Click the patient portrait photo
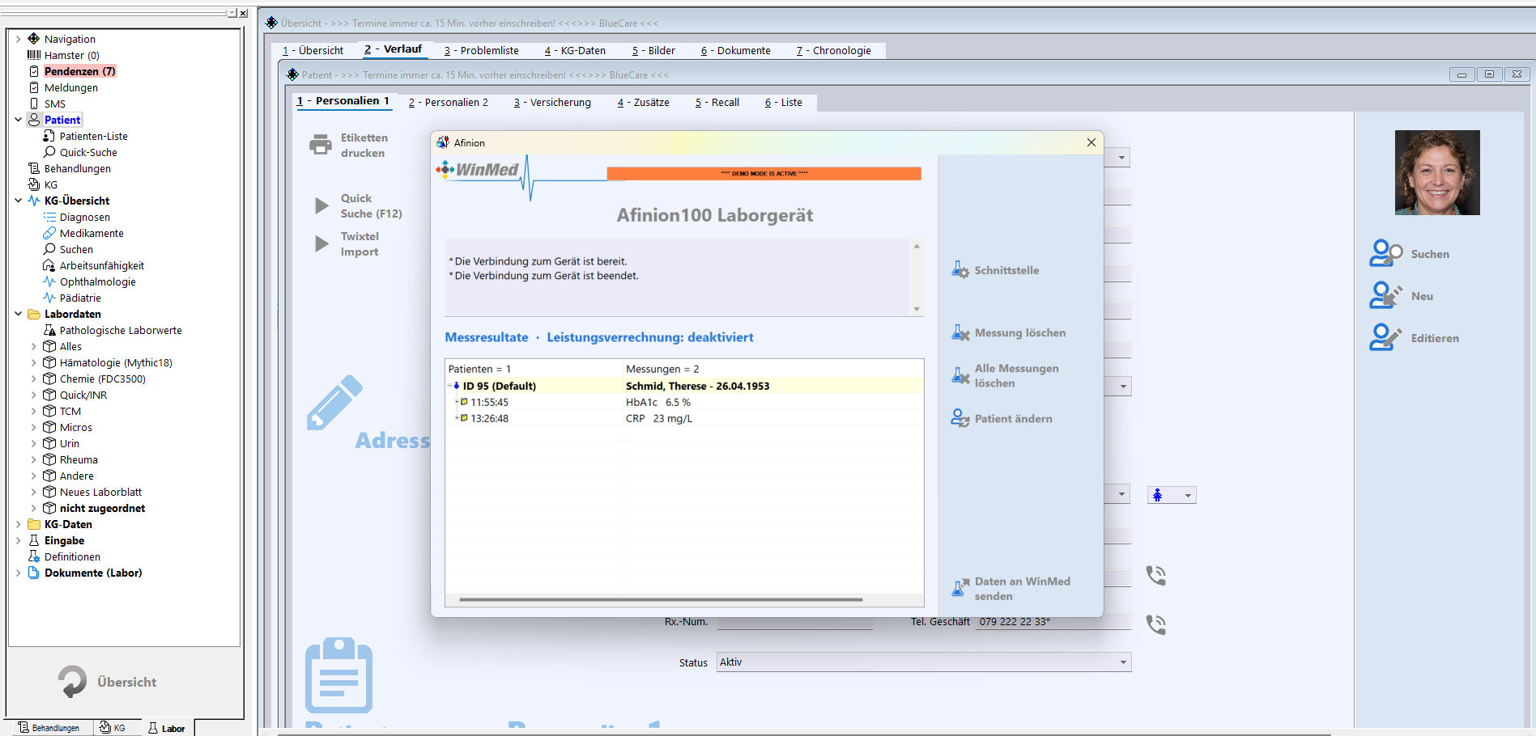This screenshot has height=736, width=1536. (x=1437, y=172)
